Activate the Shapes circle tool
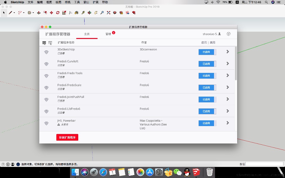Image resolution: width=285 pixels, height=178 pixels. [29, 13]
